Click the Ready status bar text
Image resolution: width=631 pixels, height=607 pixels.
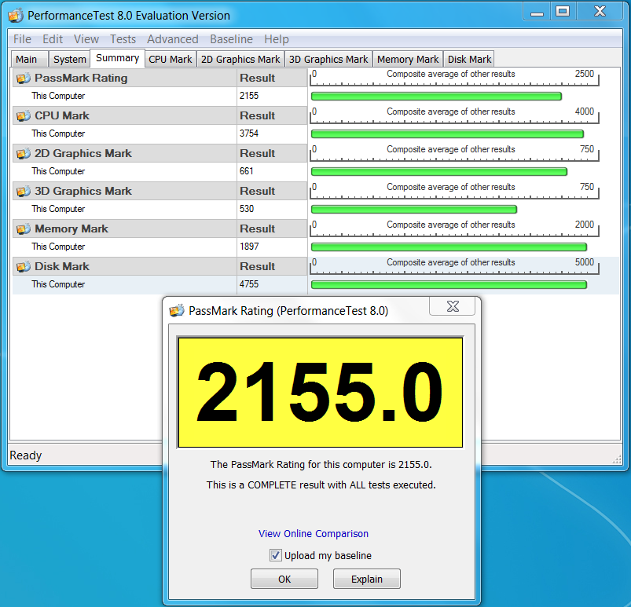(x=26, y=455)
